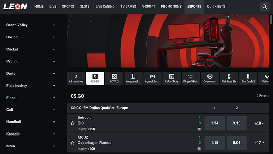Click the esports gaming setup banner
273x154 pixels.
(168, 41)
